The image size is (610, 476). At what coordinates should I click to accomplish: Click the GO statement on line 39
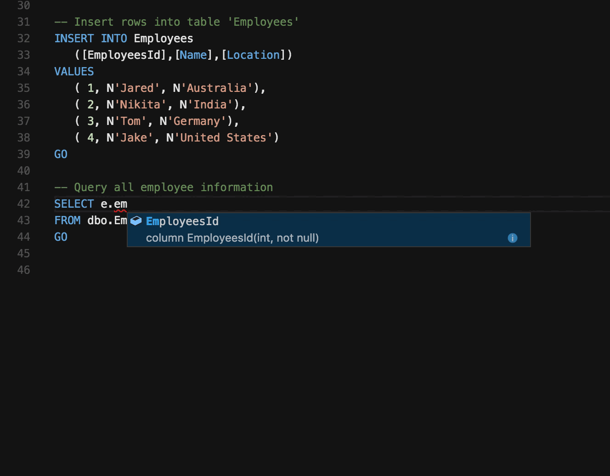point(60,154)
